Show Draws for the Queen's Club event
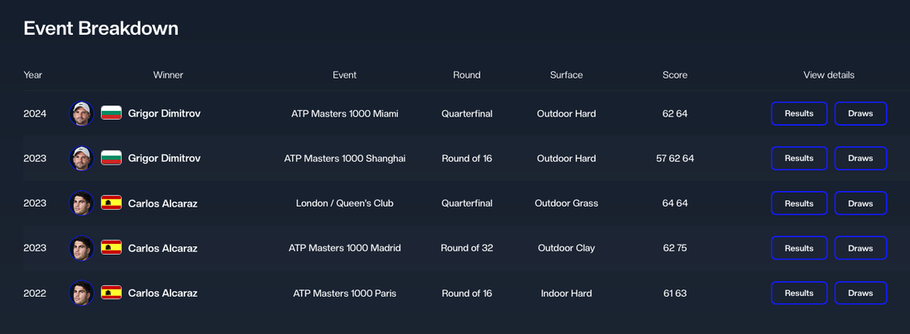 tap(860, 203)
